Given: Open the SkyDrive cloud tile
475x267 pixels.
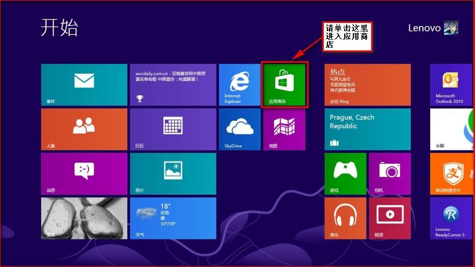Looking at the screenshot, I should pyautogui.click(x=240, y=129).
